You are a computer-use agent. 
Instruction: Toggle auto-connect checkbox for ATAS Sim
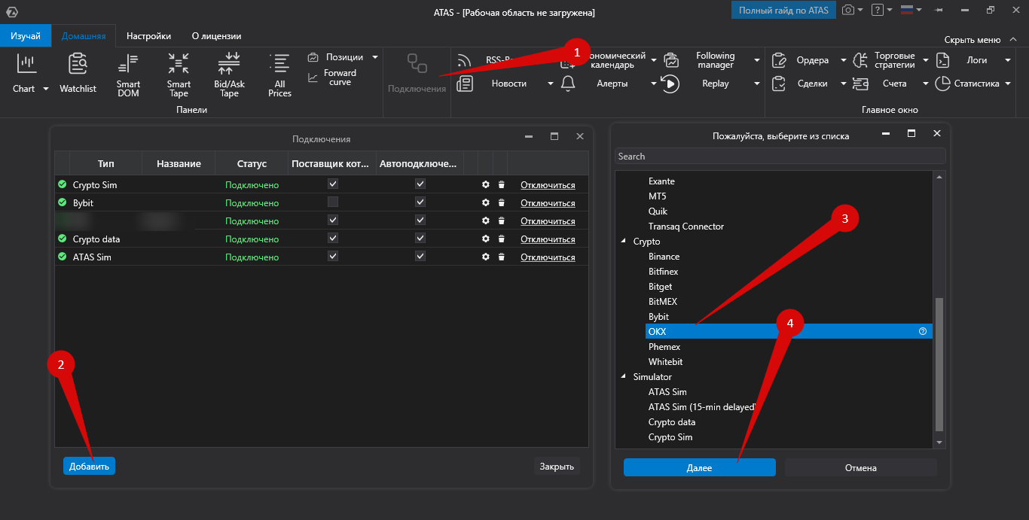[x=420, y=256]
